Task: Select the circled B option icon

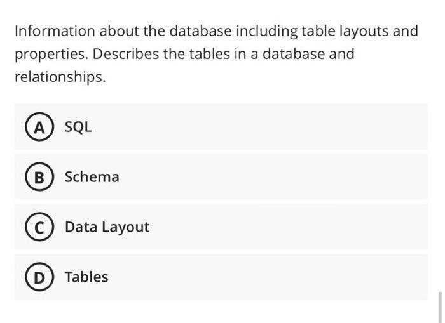Action: [x=39, y=177]
